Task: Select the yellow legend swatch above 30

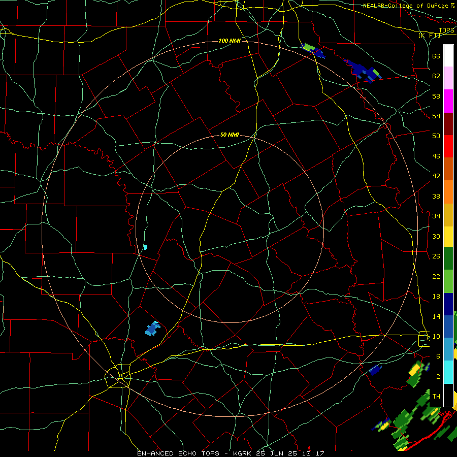Action: pyautogui.click(x=448, y=237)
